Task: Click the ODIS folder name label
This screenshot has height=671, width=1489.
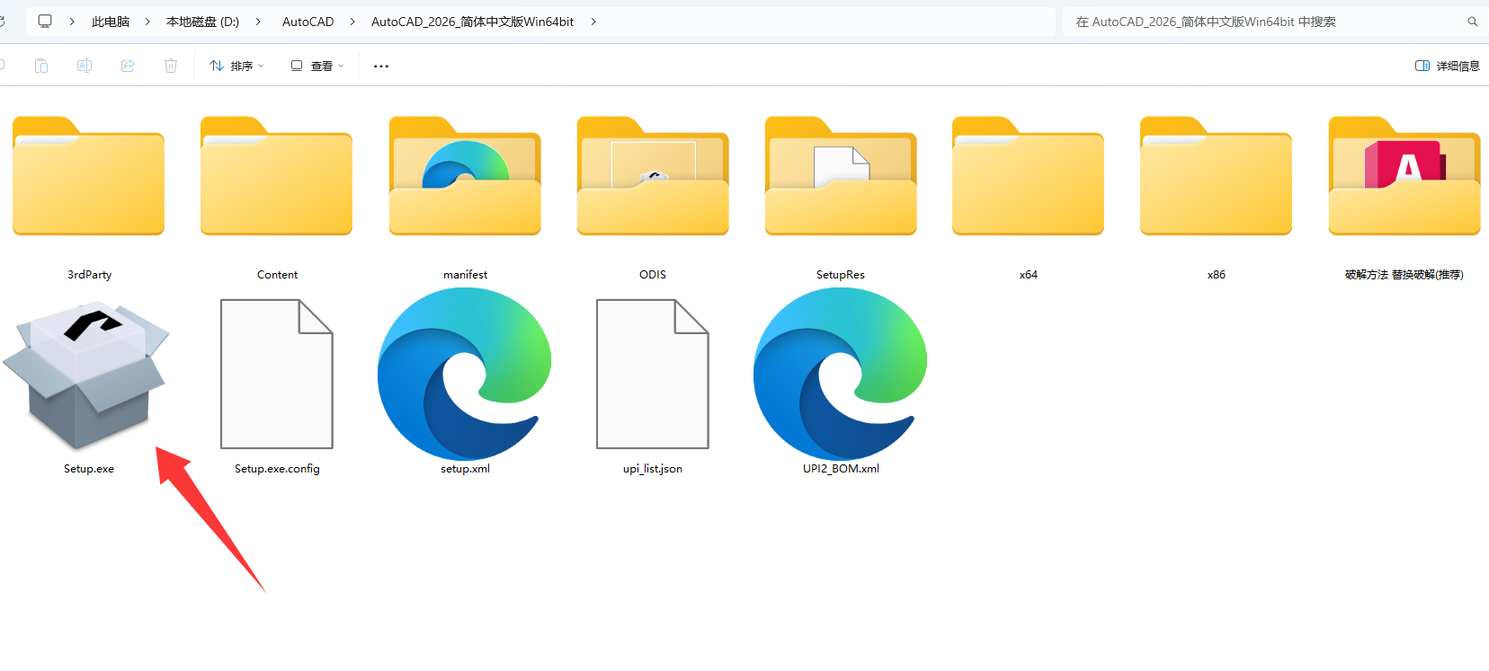Action: point(653,275)
